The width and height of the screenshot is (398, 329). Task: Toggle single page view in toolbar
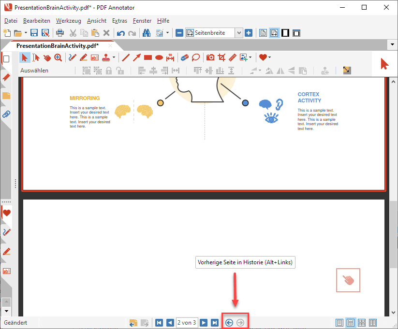[x=263, y=33]
